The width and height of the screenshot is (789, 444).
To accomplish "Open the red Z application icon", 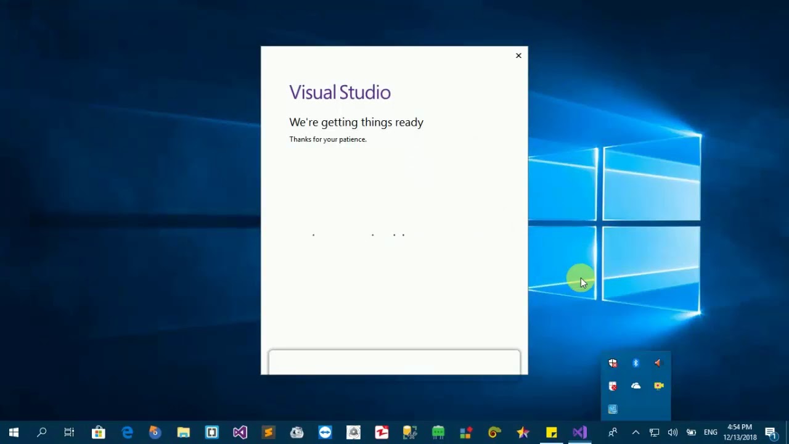I will [382, 433].
